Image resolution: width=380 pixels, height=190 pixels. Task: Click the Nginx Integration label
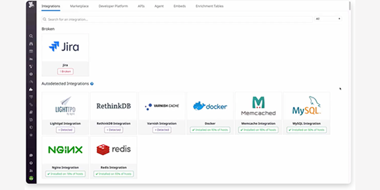pyautogui.click(x=65, y=168)
